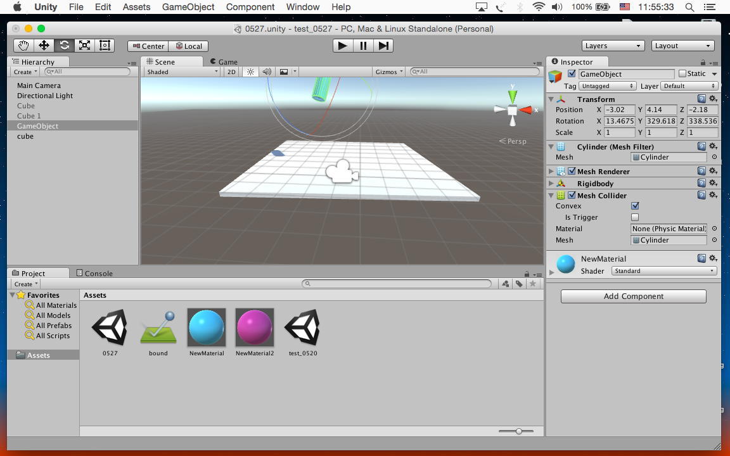Image resolution: width=730 pixels, height=456 pixels.
Task: Toggle the GameObject active checkbox
Action: [x=572, y=73]
